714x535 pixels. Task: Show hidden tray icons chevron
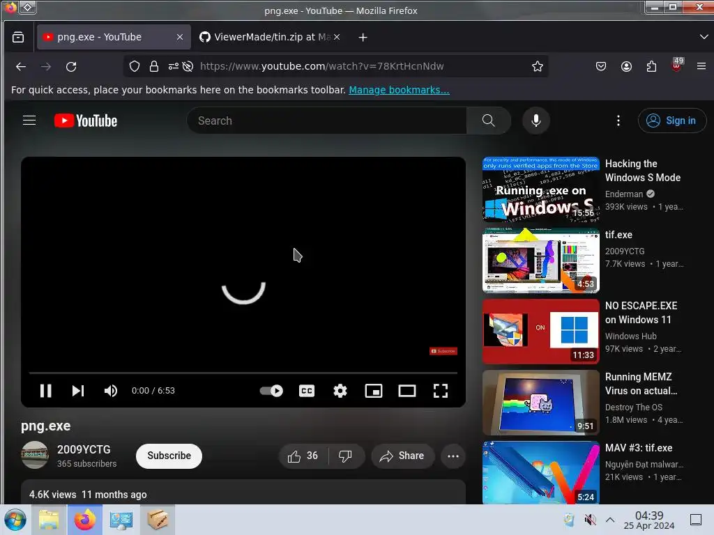pyautogui.click(x=610, y=520)
